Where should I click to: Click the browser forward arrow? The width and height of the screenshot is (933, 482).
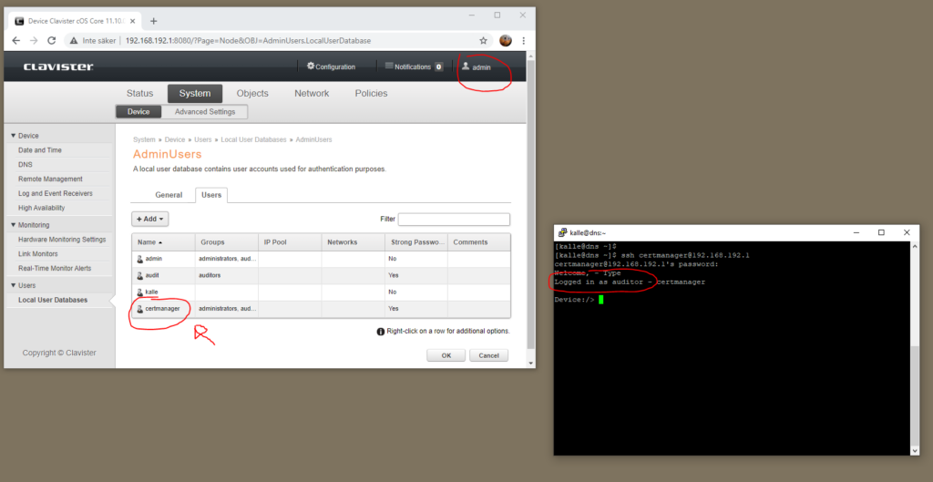(x=34, y=40)
